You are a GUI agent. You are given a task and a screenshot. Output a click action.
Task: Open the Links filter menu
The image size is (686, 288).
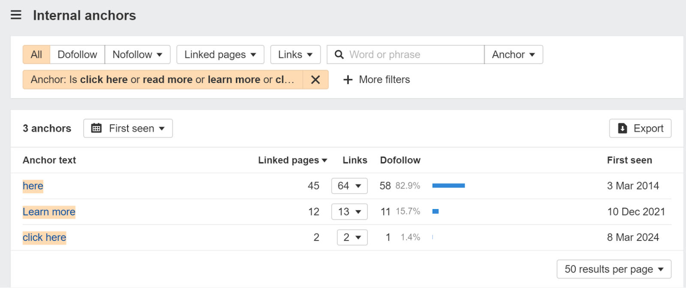tap(295, 54)
